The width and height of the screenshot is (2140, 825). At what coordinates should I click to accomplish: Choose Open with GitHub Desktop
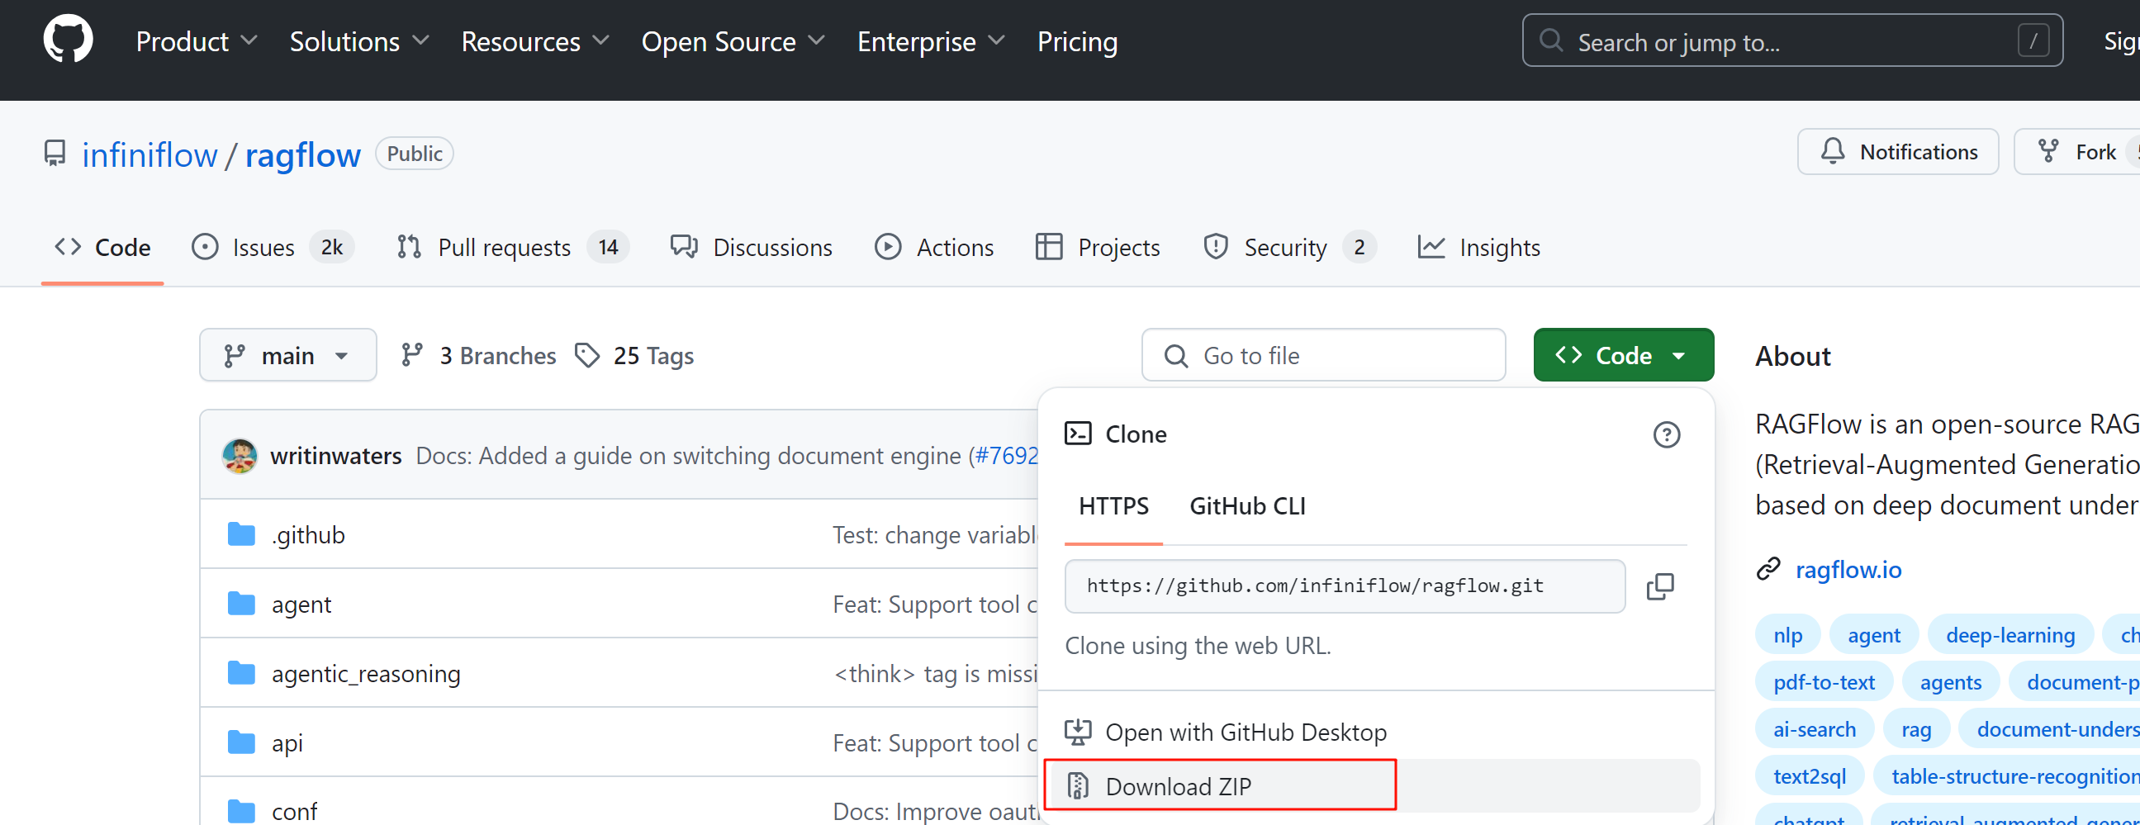click(x=1246, y=732)
